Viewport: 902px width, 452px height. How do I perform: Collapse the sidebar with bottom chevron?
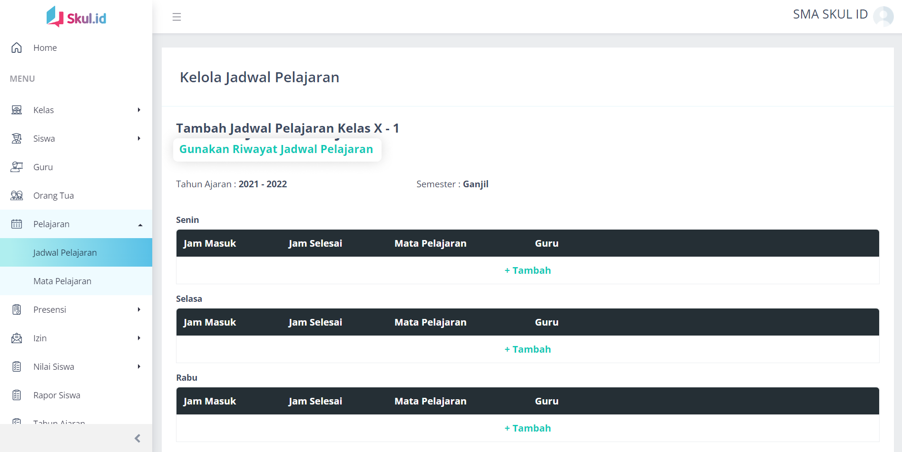137,438
